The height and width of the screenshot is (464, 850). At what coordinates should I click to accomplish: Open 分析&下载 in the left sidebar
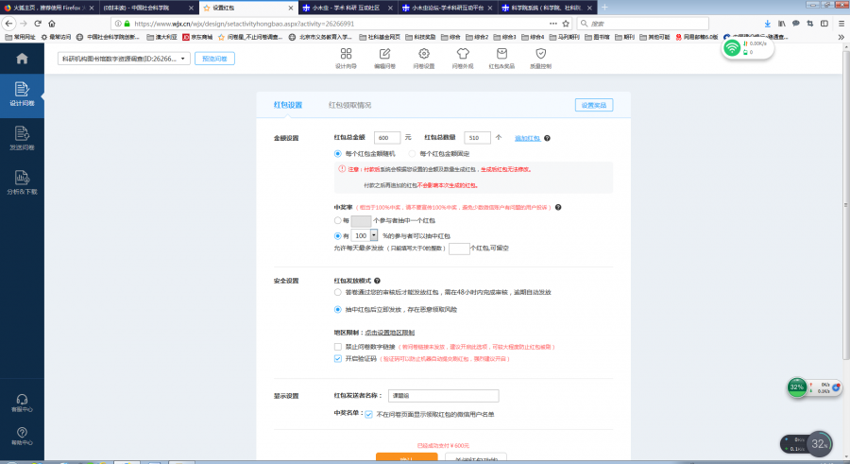pyautogui.click(x=21, y=181)
